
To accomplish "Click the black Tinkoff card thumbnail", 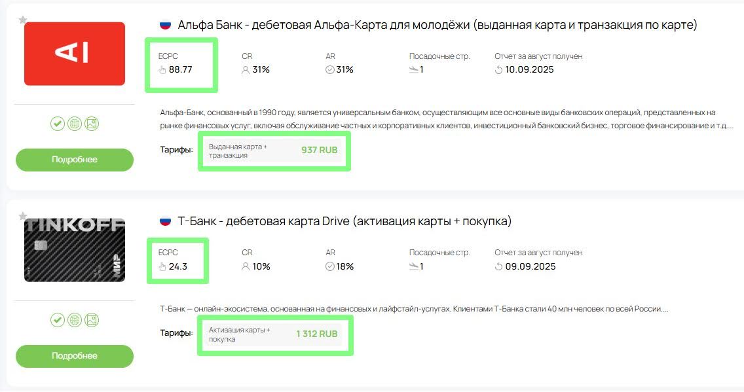I will [75, 249].
